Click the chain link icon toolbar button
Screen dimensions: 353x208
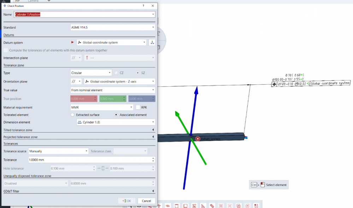[212, 206]
